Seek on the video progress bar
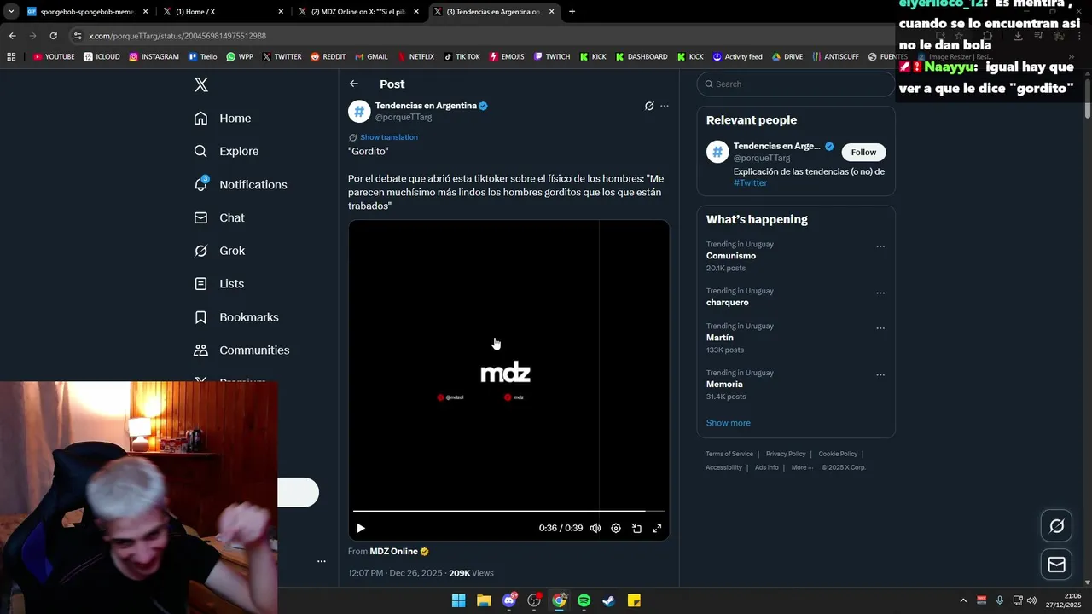 (508, 511)
